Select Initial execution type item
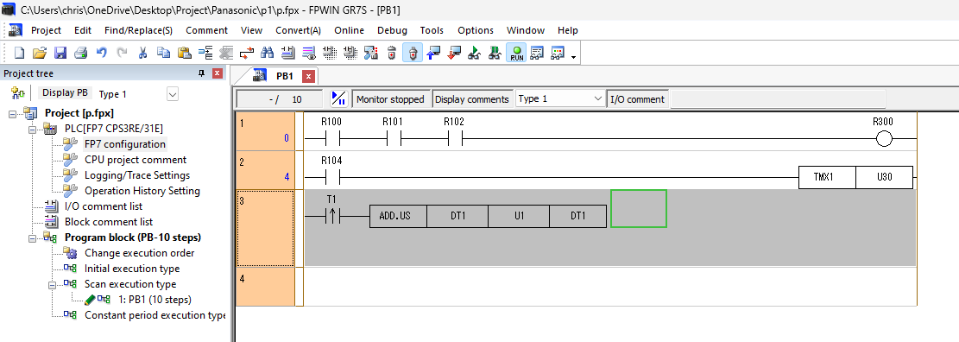Screen dimensions: 959x342 132,269
